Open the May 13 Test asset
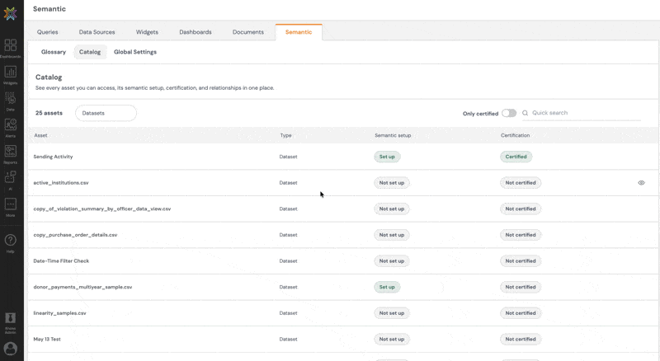Viewport: 660px width, 361px height. coord(47,339)
